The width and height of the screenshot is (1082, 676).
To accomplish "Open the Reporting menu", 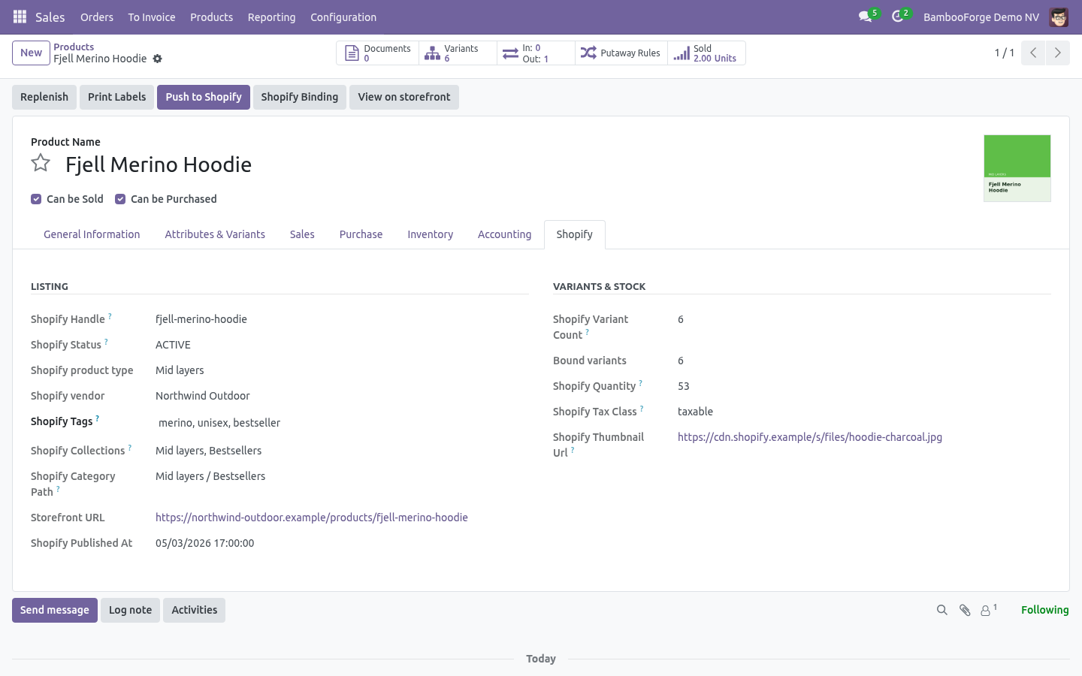I will [x=271, y=17].
